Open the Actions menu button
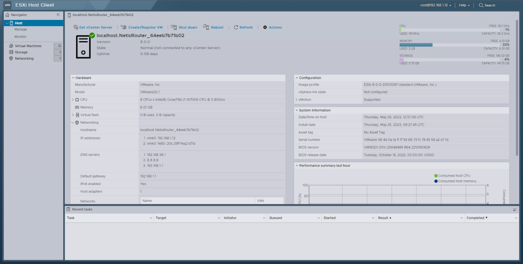Screen dimensions: 523x264 pos(272,27)
